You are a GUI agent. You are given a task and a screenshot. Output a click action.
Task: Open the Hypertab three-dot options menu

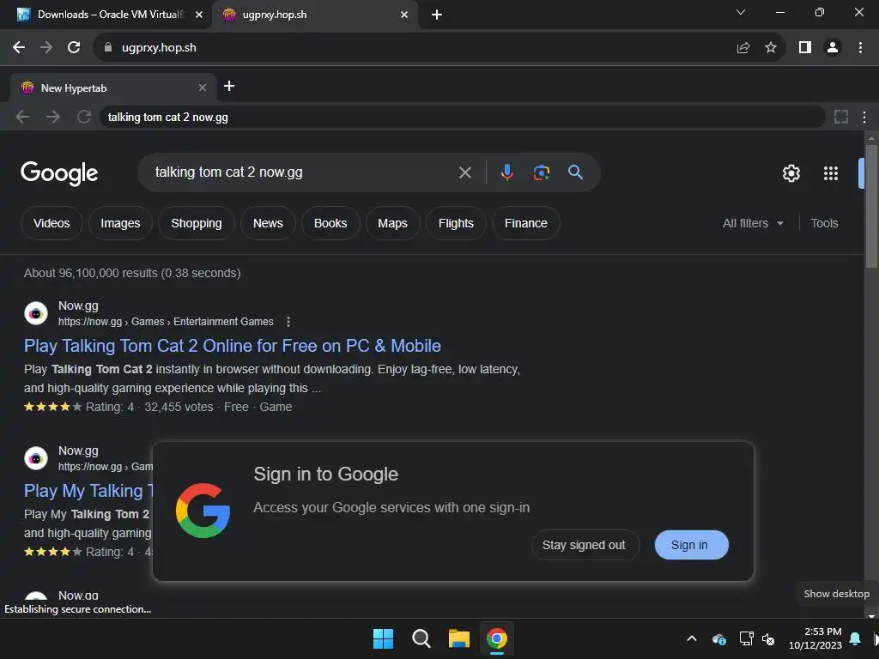(x=864, y=117)
